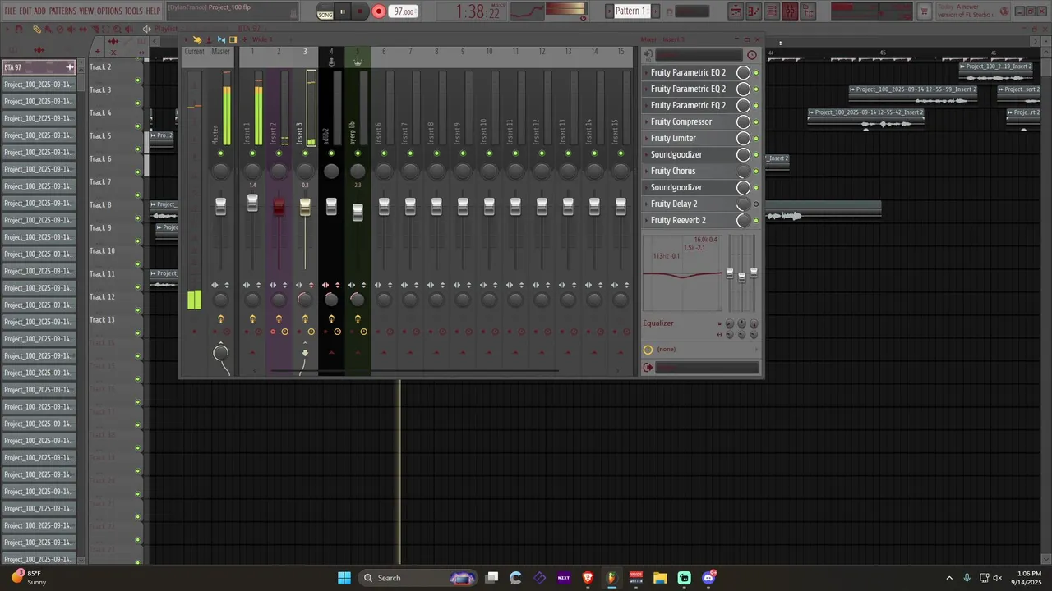The image size is (1052, 591).
Task: Toggle the Mixer view icon
Action: 790,11
